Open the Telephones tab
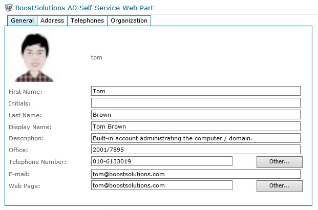This screenshot has height=210, width=318. click(87, 20)
